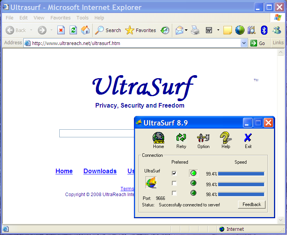The width and height of the screenshot is (287, 235).
Task: Open the Edit menu
Action: tap(23, 18)
